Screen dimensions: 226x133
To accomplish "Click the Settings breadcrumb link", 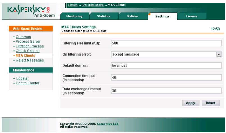I will (73, 5).
